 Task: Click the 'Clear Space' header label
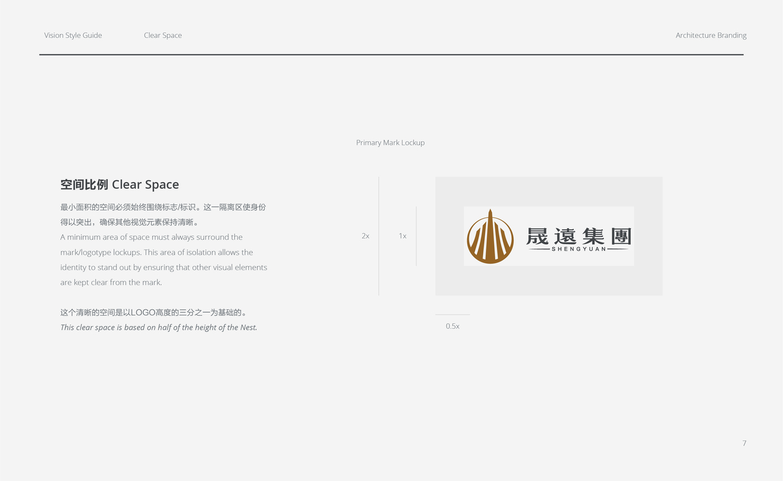(x=163, y=36)
